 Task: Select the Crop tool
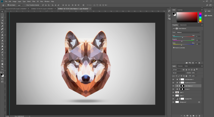[x=2, y=23]
